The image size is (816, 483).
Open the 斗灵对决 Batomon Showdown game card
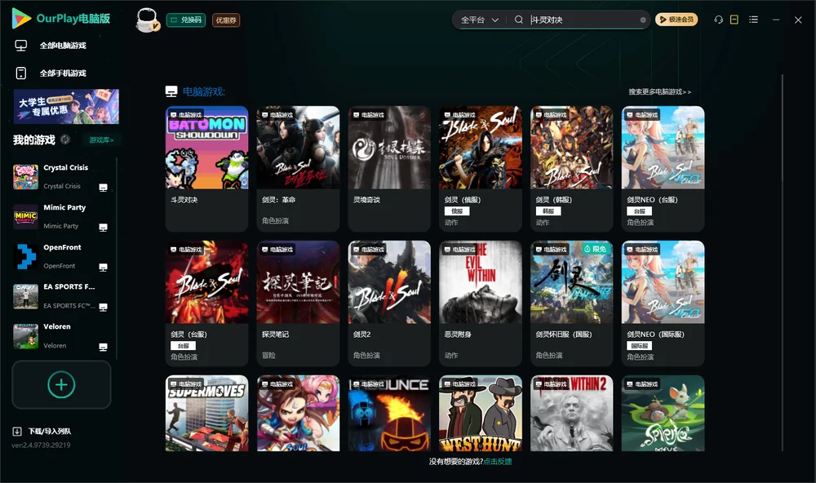click(x=207, y=169)
